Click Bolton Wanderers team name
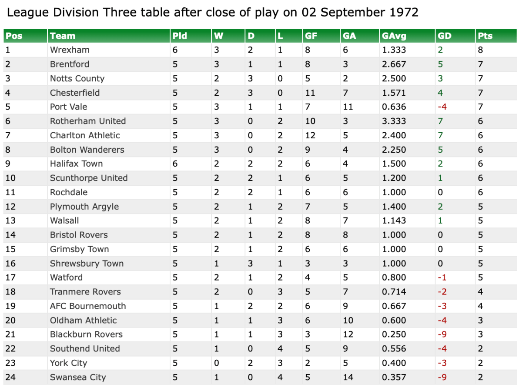The image size is (522, 388). (87, 150)
